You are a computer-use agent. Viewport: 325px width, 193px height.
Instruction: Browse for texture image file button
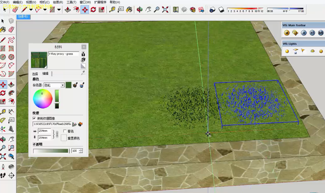pos(74,124)
